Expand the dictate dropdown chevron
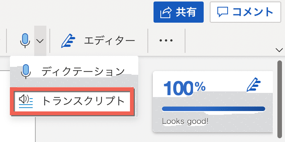285x142 pixels. pyautogui.click(x=40, y=41)
